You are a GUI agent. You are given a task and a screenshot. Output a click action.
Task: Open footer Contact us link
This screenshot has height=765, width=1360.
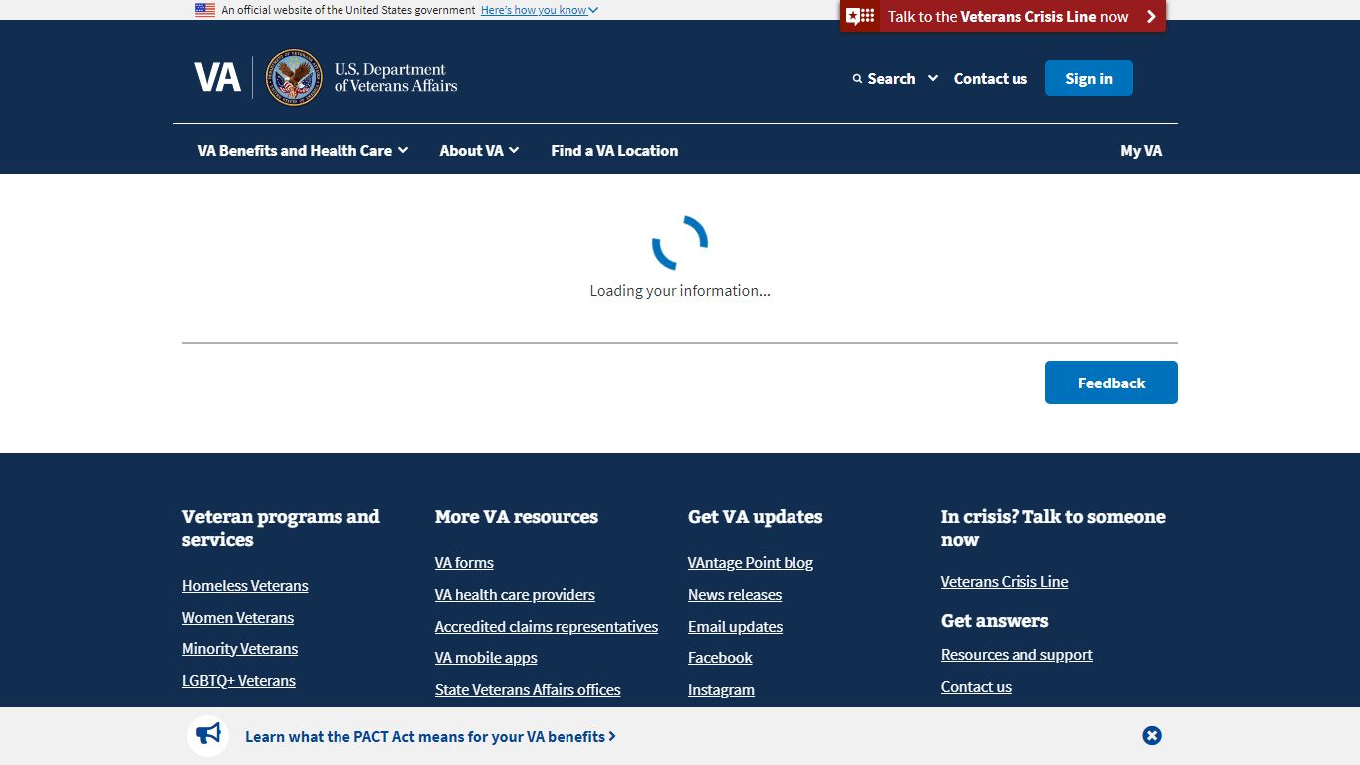coord(976,687)
